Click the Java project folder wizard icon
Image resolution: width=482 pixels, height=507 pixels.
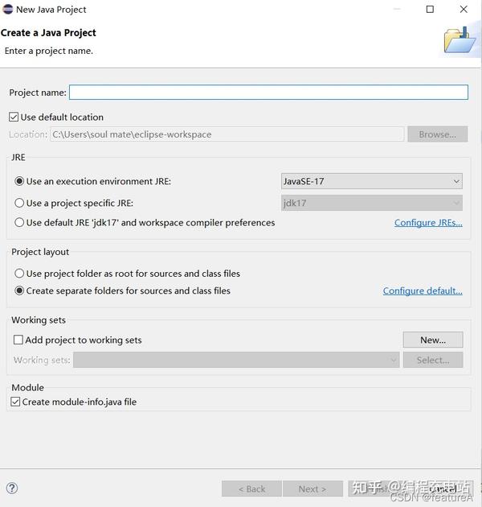tap(460, 39)
